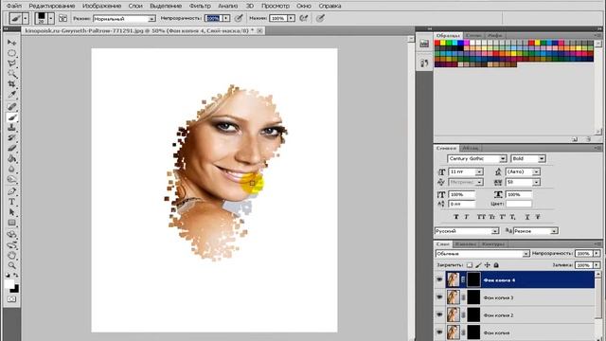Screen dimensions: 606x341
Task: Click the foreground color swatch in toolbox
Action: [9, 284]
